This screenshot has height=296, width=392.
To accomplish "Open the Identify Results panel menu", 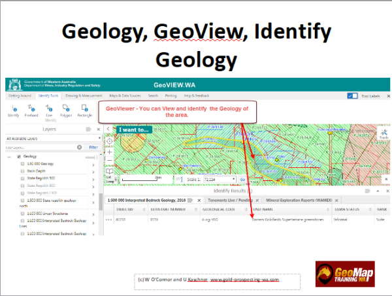I will click(367, 191).
